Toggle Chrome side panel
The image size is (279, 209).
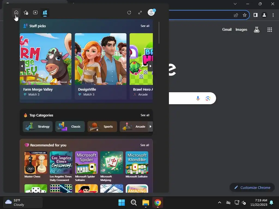click(256, 15)
